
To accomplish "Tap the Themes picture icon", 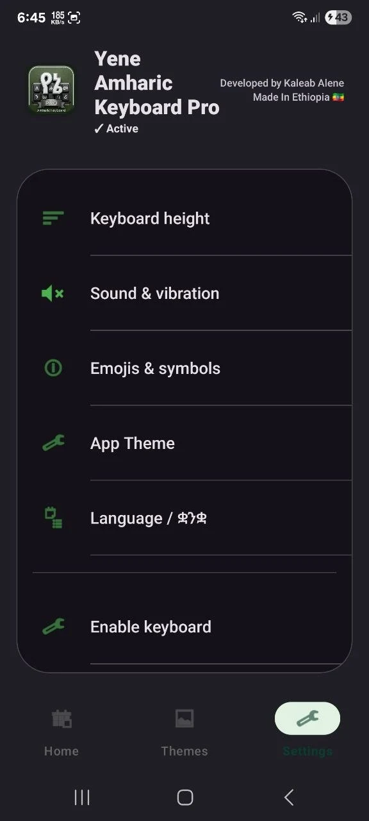I will pyautogui.click(x=184, y=718).
